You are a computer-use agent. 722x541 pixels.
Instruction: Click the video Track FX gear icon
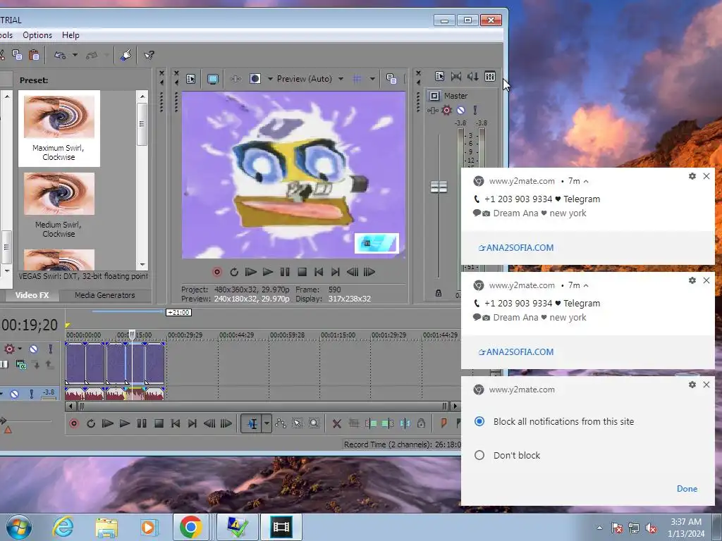[x=9, y=349]
